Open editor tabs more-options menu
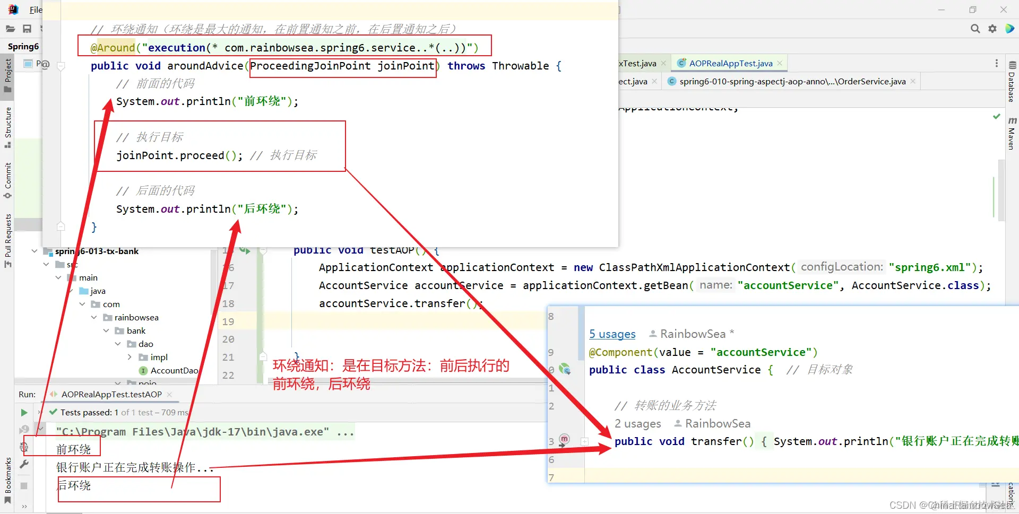This screenshot has width=1019, height=514. (996, 63)
